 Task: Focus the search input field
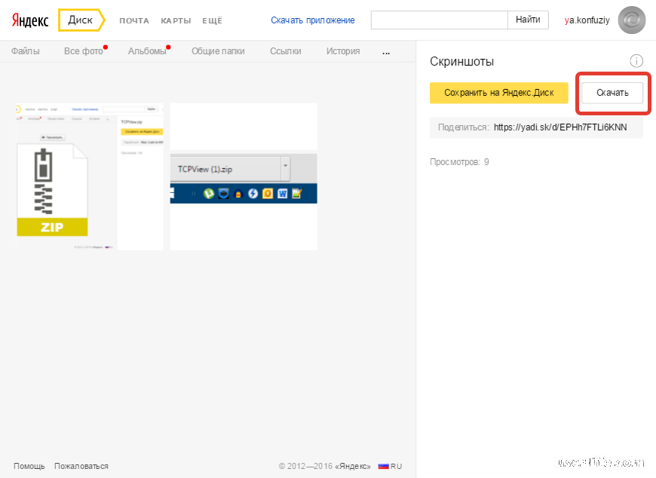[440, 20]
